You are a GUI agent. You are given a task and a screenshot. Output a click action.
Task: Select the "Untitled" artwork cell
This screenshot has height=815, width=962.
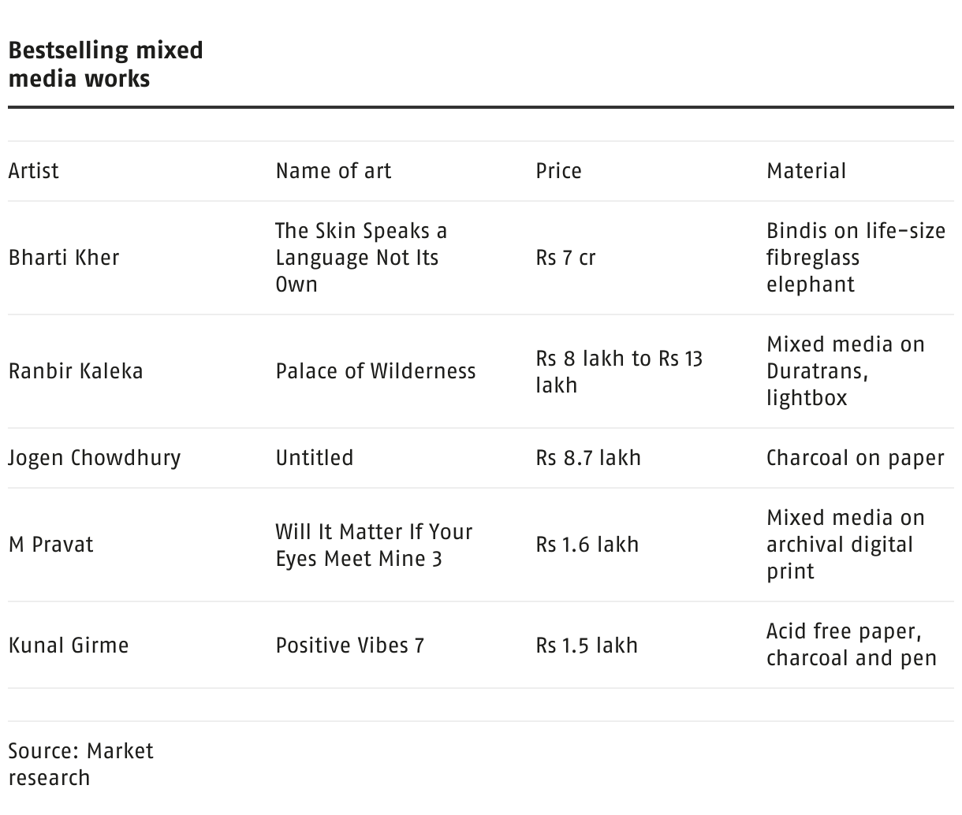[314, 458]
